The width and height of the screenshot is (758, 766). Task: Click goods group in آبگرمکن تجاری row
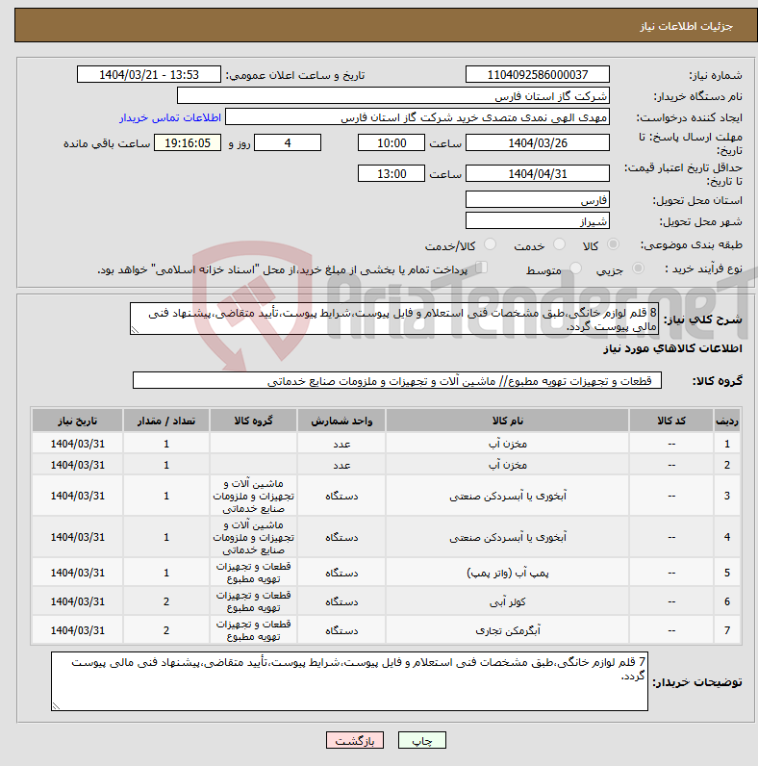(254, 630)
